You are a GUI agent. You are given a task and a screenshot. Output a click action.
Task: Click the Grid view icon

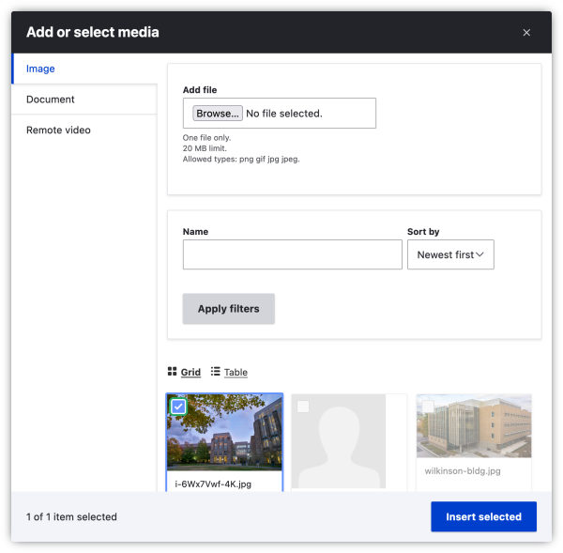(172, 372)
